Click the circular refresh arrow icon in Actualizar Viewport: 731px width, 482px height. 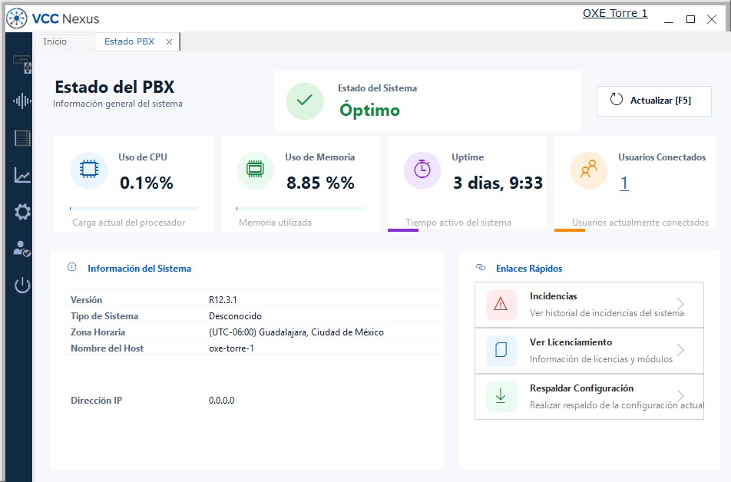(617, 99)
